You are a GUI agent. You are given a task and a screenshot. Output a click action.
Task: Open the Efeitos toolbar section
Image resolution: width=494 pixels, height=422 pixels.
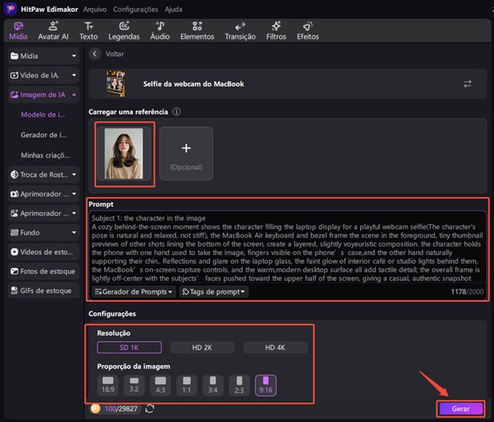308,31
